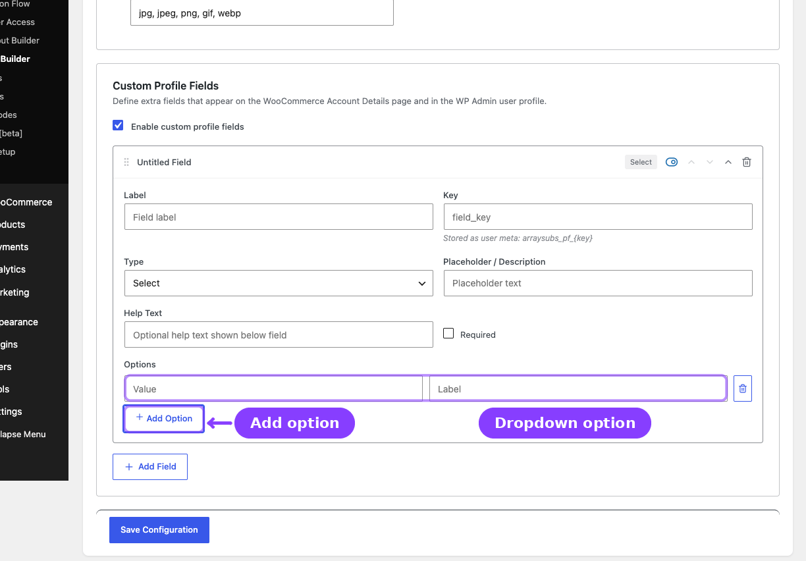
Task: Click Collapse Menu in sidebar
Action: (23, 434)
